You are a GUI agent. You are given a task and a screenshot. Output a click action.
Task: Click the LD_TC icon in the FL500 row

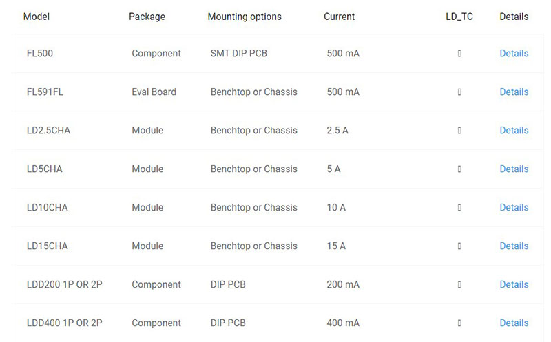459,54
